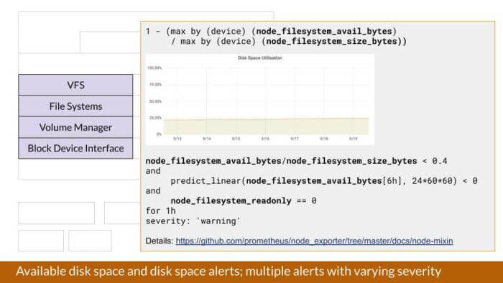Click the first-line 'node_filesystem_avail_bytes' in the query
The width and height of the screenshot is (503, 283).
(x=324, y=32)
